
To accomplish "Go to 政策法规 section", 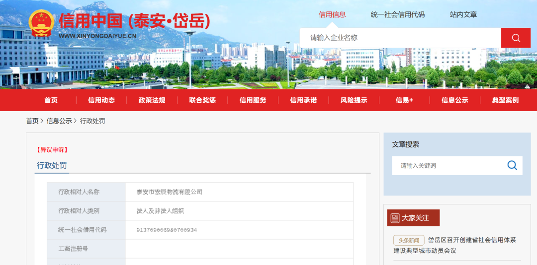I will click(152, 100).
